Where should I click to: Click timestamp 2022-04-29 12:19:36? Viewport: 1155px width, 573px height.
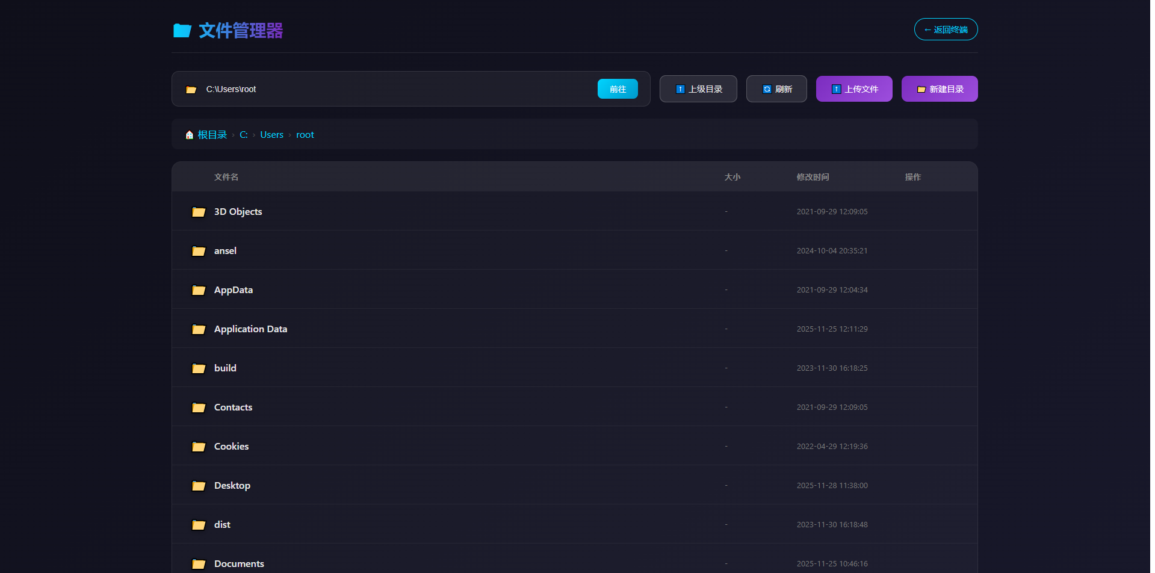pos(832,447)
